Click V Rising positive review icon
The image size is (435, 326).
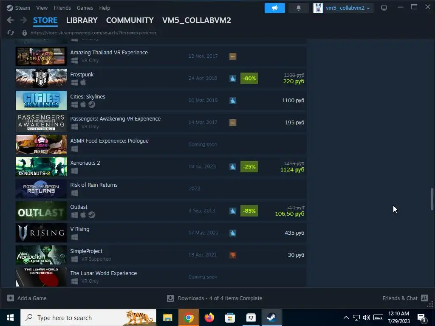pos(232,233)
